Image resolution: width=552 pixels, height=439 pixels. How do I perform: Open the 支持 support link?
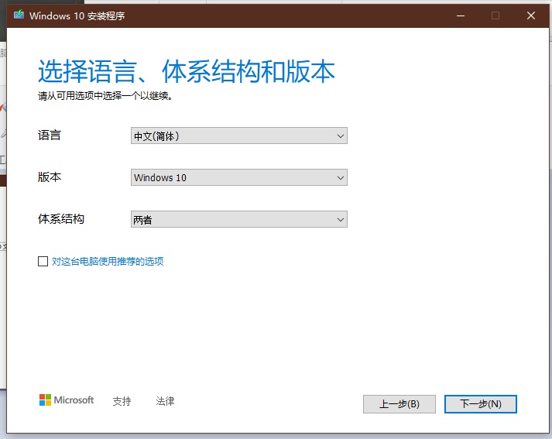point(122,401)
